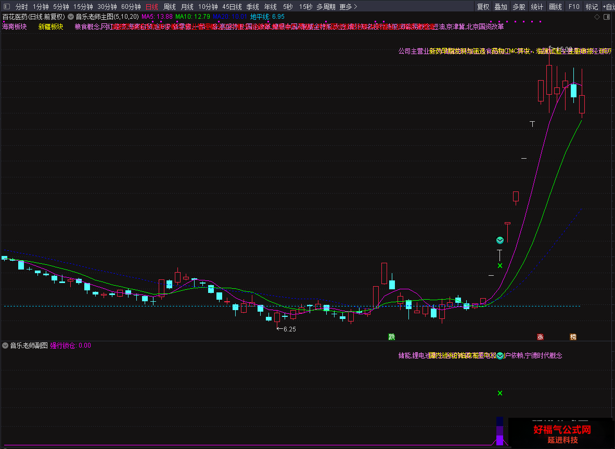This screenshot has width=615, height=449.
Task: Open the 音乐老师副图 indicator dropdown
Action: tap(5, 345)
